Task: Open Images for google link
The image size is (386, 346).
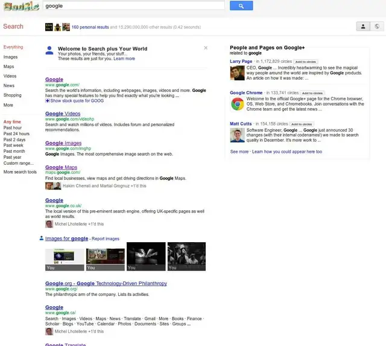Action: point(66,239)
